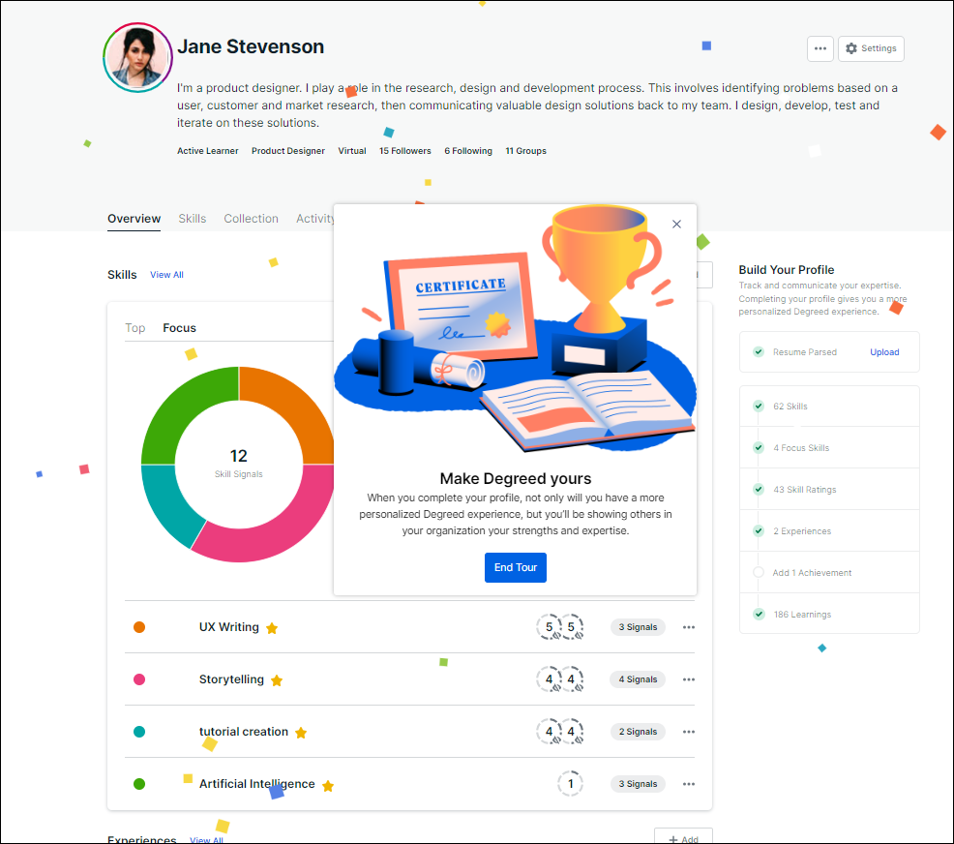The image size is (954, 844).
Task: Check off the Add 1 Achievement item
Action: tap(758, 572)
